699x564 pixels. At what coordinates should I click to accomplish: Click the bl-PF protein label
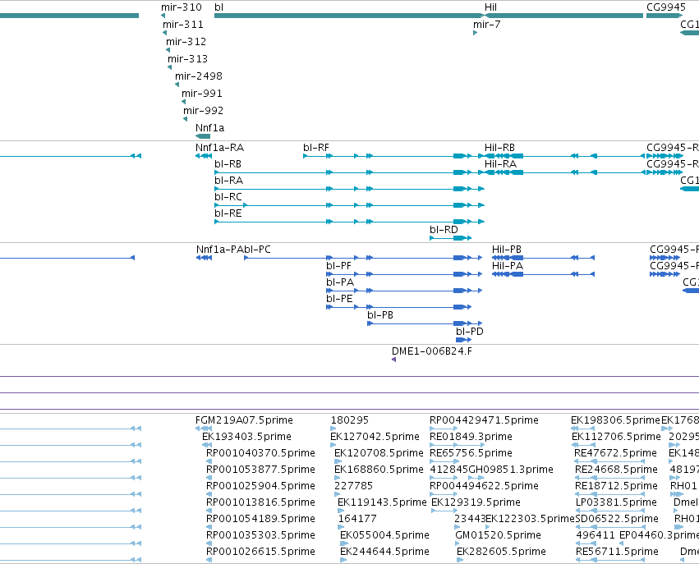[x=338, y=266]
